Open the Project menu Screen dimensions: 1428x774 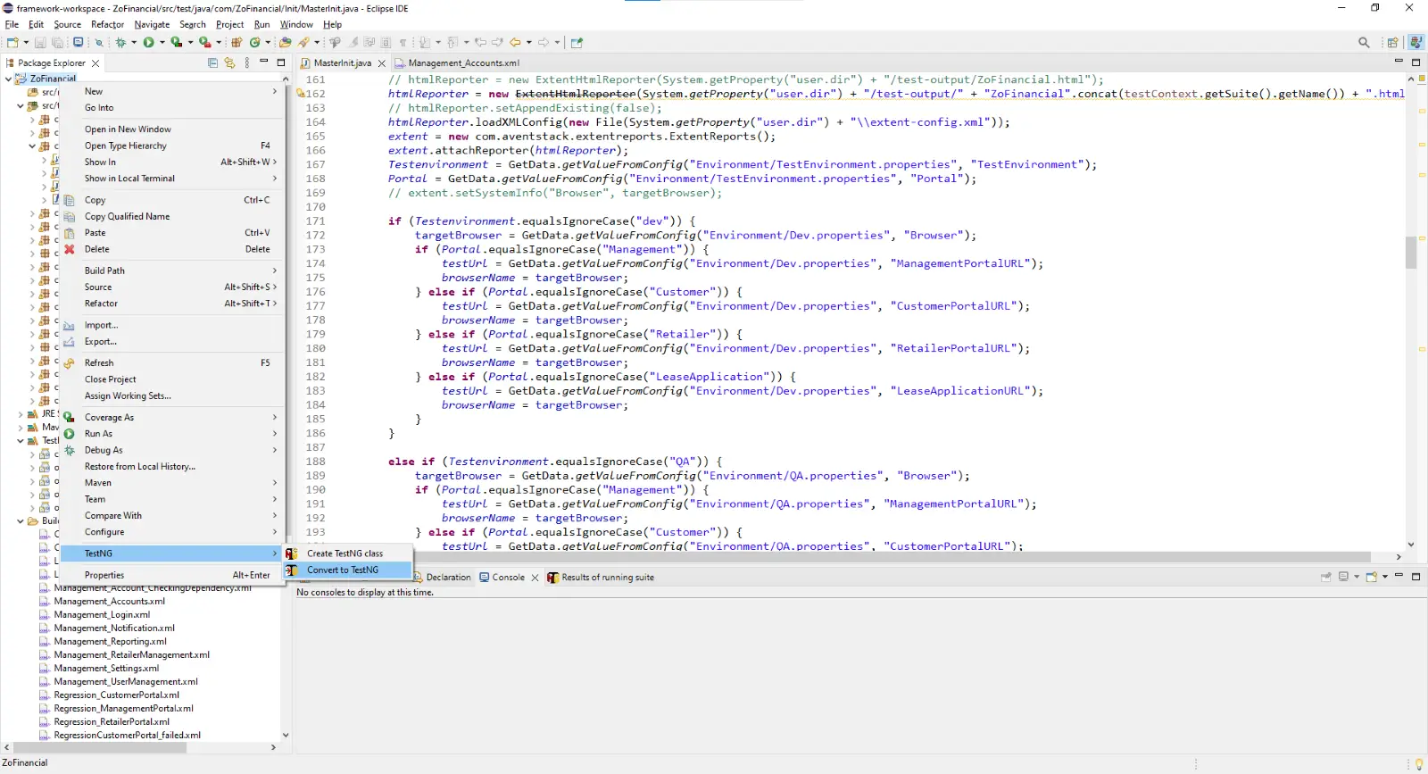pos(229,24)
